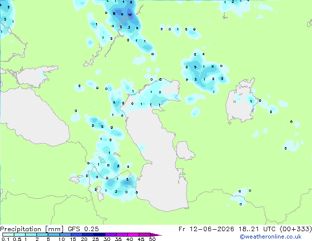Click the 'Precipitation [mm]' title text
This screenshot has height=241, width=312.
coord(32,229)
